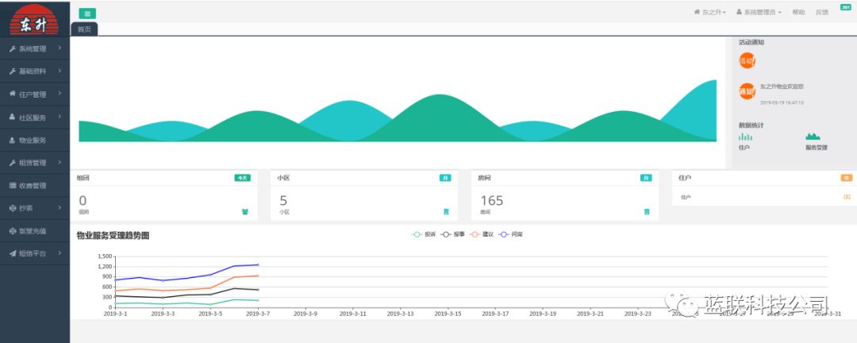Screen dimensions: 857x343
Task: Click the green hamburger menu toggle button
Action: click(87, 13)
